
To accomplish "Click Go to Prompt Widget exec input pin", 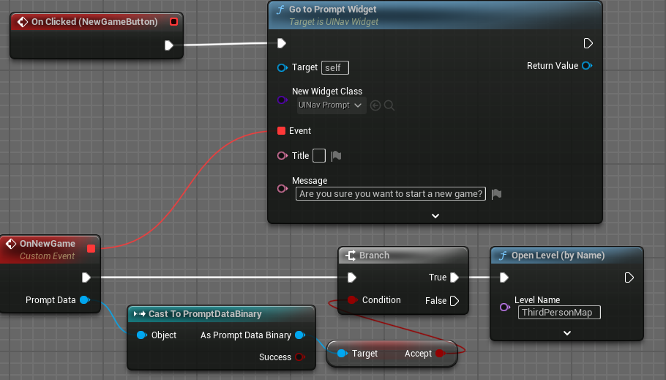I will pyautogui.click(x=281, y=43).
